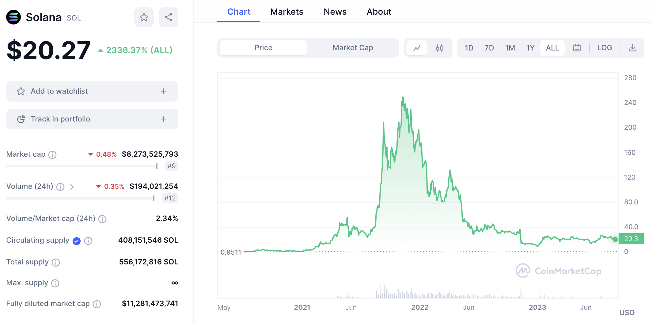652x325 pixels.
Task: Open Max. supply info icon
Action: (55, 283)
